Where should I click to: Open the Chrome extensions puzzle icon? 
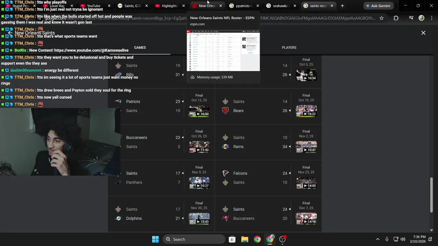point(396,18)
